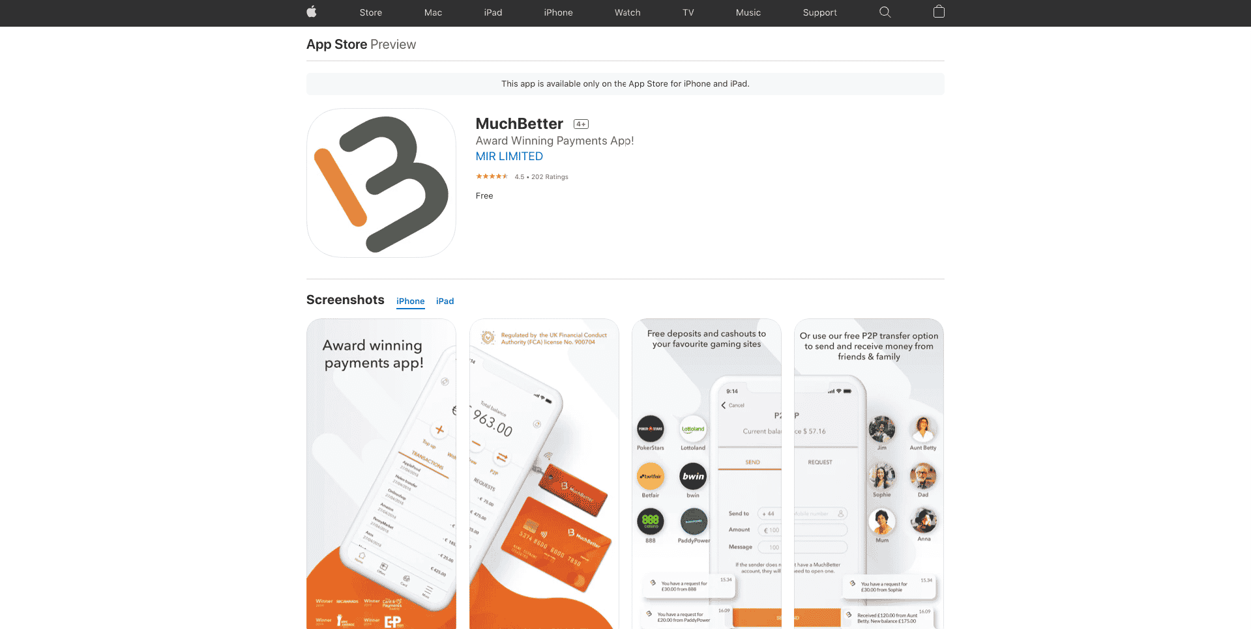
Task: View the 'Award winning payments app!' screenshot
Action: point(381,473)
